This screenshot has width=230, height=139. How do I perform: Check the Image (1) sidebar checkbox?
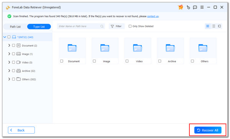pyautogui.click(x=13, y=54)
